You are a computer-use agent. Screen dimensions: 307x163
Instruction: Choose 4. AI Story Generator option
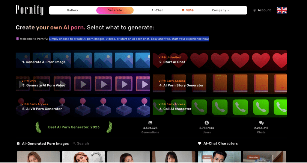click(220, 83)
